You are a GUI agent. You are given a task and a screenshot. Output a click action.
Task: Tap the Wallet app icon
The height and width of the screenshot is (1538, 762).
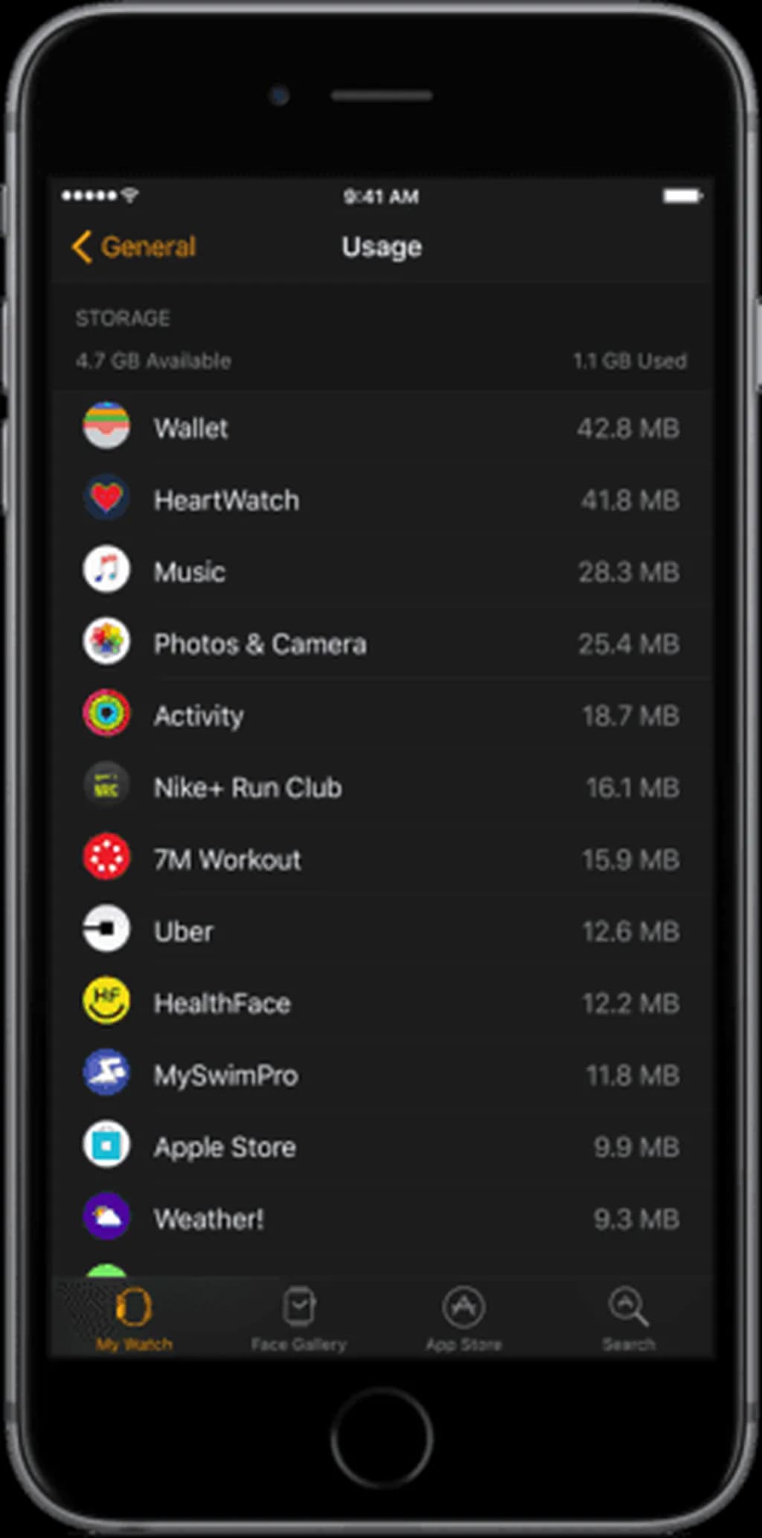(x=106, y=426)
